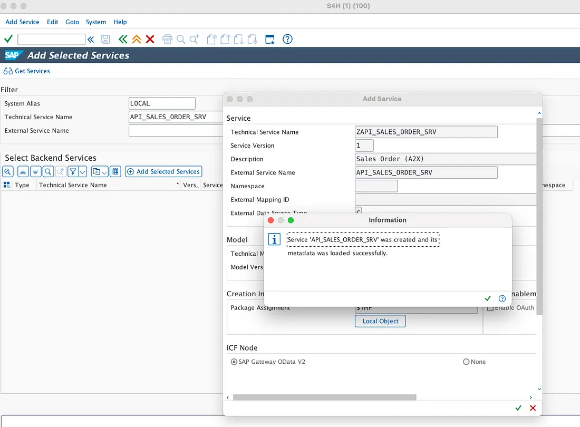Click the orange Exit up-arrows icon
580x427 pixels.
click(x=136, y=39)
